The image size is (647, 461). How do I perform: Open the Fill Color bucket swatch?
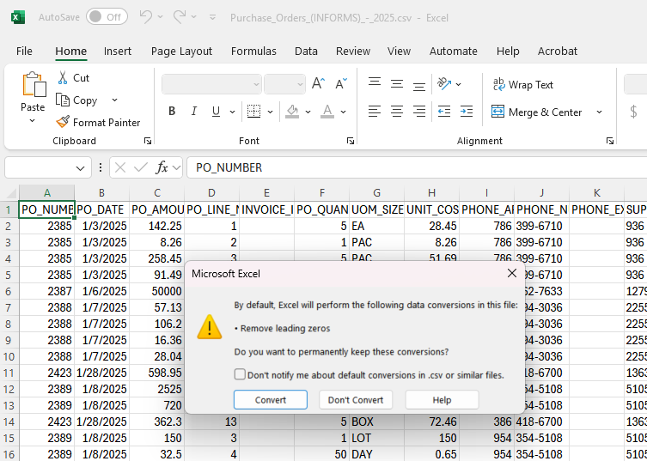(x=292, y=112)
